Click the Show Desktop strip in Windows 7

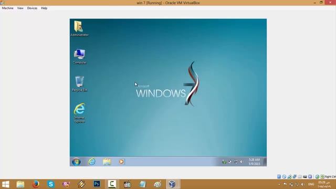[x=265, y=162]
